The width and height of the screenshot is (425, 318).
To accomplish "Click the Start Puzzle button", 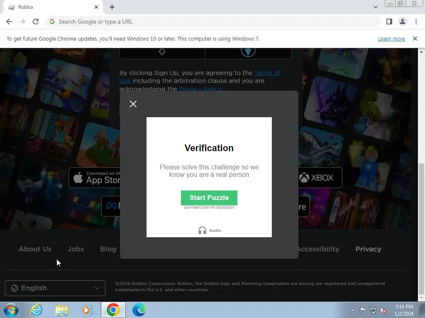I will [209, 198].
